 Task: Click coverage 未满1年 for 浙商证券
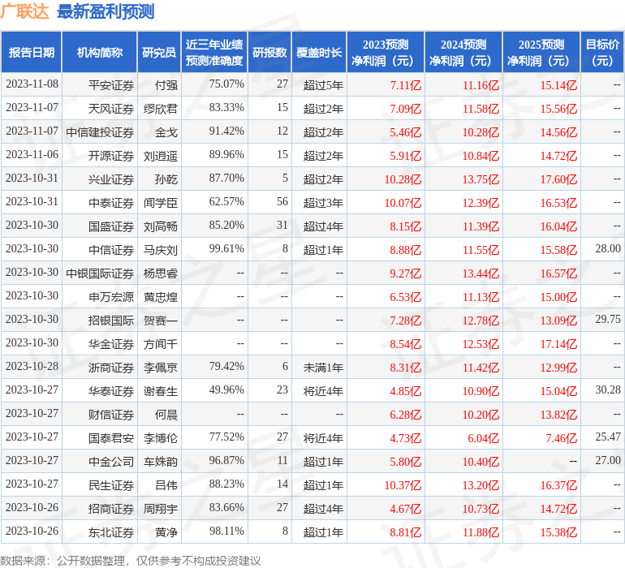(x=323, y=368)
